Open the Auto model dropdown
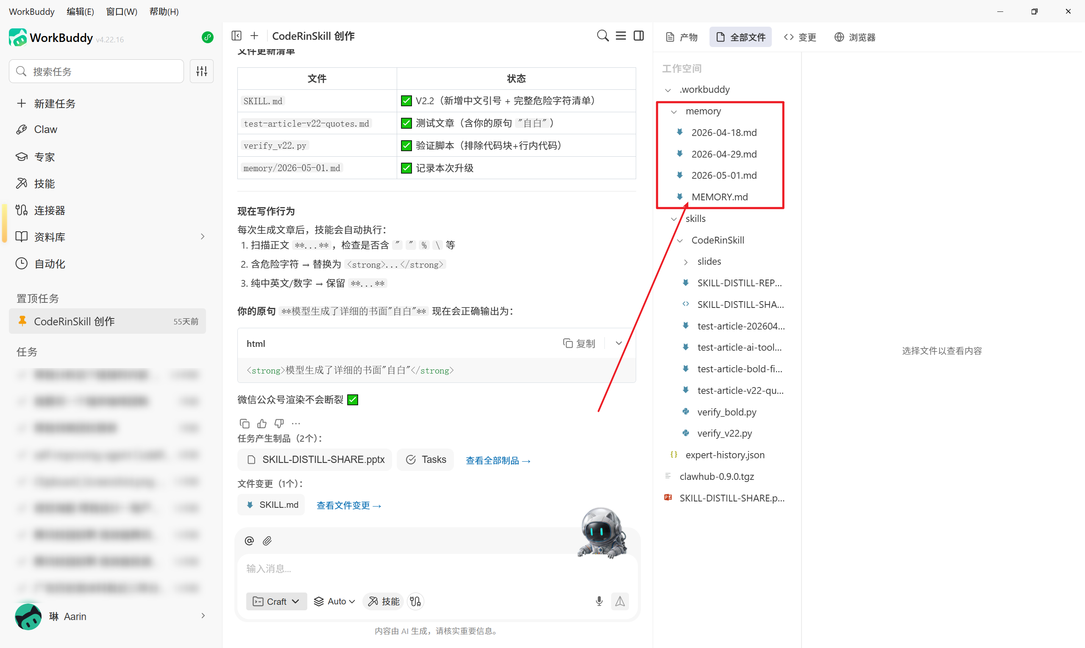 [334, 601]
